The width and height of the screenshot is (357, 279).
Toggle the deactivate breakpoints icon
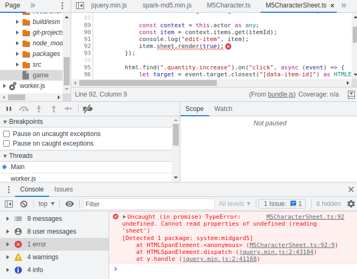point(88,109)
